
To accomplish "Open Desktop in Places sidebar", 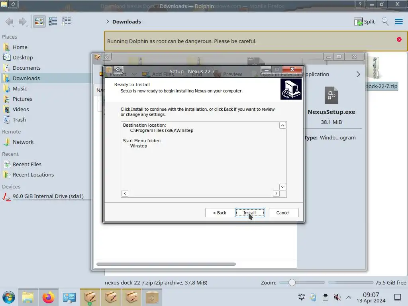I will point(45,57).
